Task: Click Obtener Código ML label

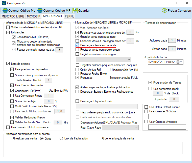Action: (x=22, y=11)
